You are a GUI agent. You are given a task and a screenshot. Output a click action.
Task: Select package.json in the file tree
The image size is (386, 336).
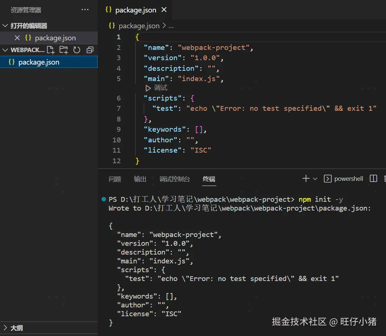(x=39, y=62)
